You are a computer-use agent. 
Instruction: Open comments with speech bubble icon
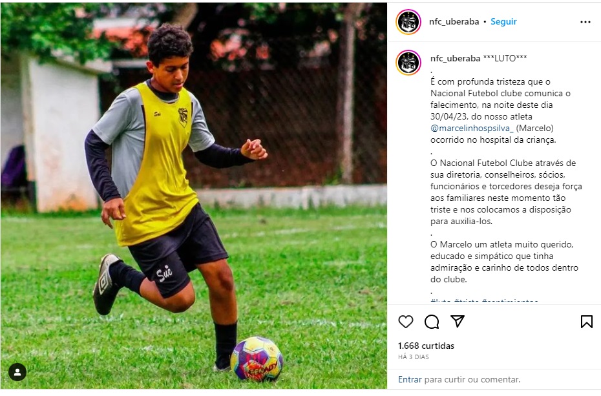432,322
